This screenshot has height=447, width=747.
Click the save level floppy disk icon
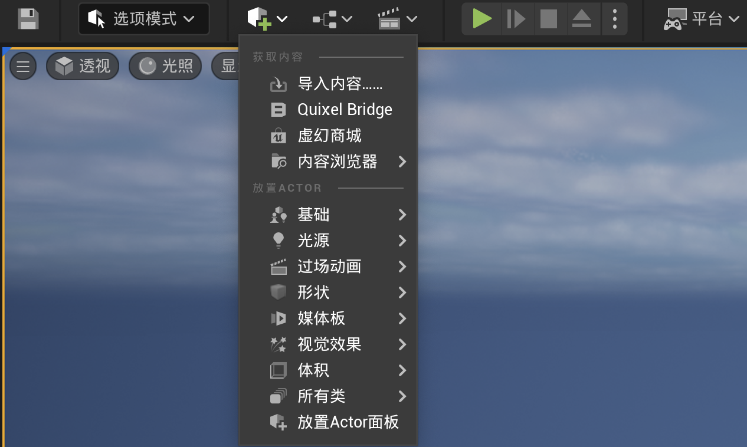[28, 19]
